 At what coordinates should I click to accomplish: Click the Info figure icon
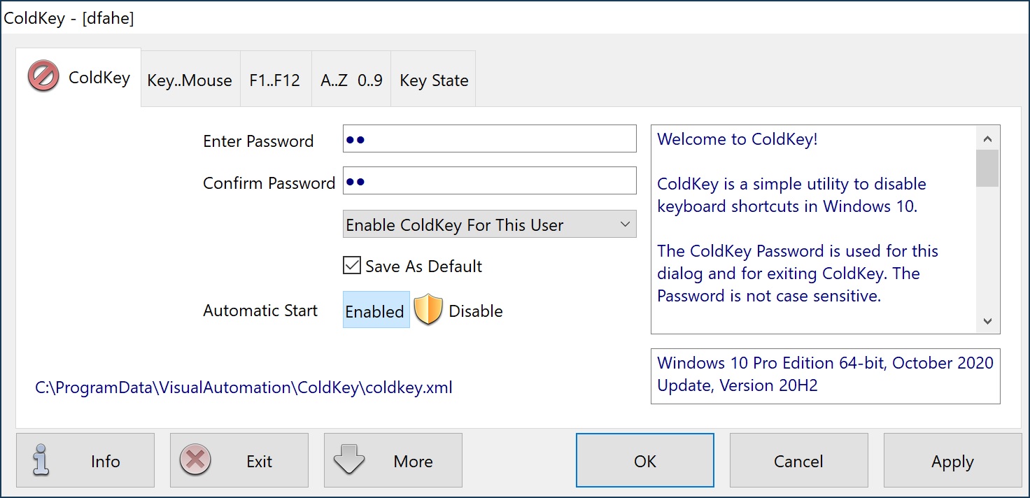click(40, 461)
